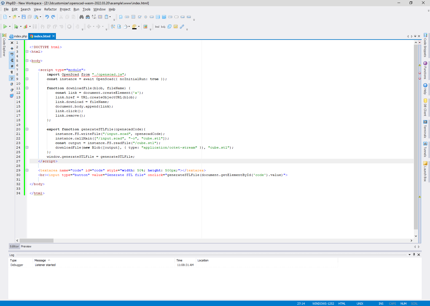The width and height of the screenshot is (430, 306).
Task: Click the HTML form checkbox control icon
Action: (140, 17)
